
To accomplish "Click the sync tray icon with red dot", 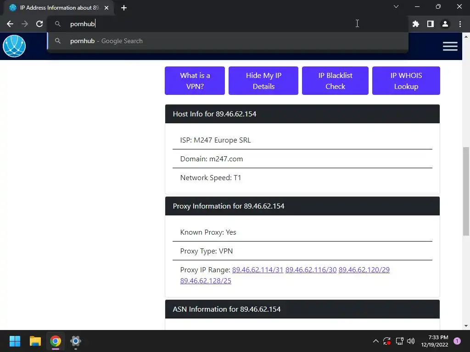I will tap(387, 341).
